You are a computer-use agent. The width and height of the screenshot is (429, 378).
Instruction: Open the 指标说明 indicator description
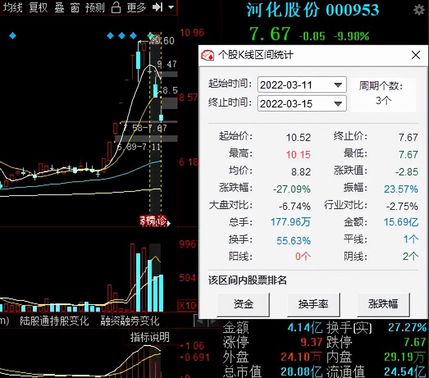150,337
